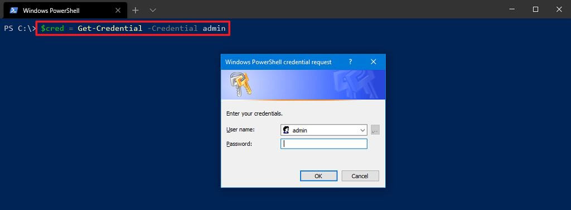Confirm credentials with the OK button
Viewport: 571px width, 210px height.
[318, 176]
